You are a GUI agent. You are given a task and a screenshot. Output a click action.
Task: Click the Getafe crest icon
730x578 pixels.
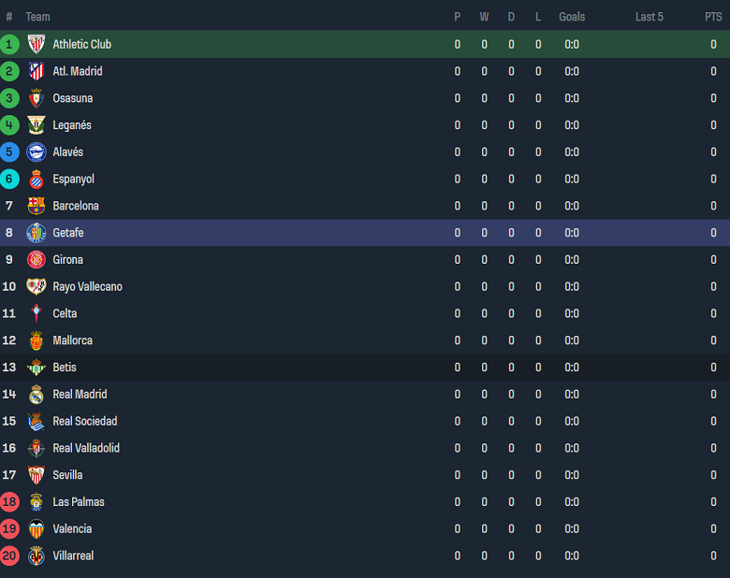click(36, 233)
